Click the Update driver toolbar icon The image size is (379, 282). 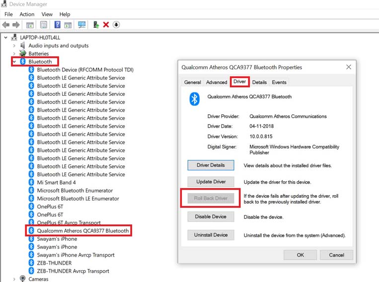96,24
